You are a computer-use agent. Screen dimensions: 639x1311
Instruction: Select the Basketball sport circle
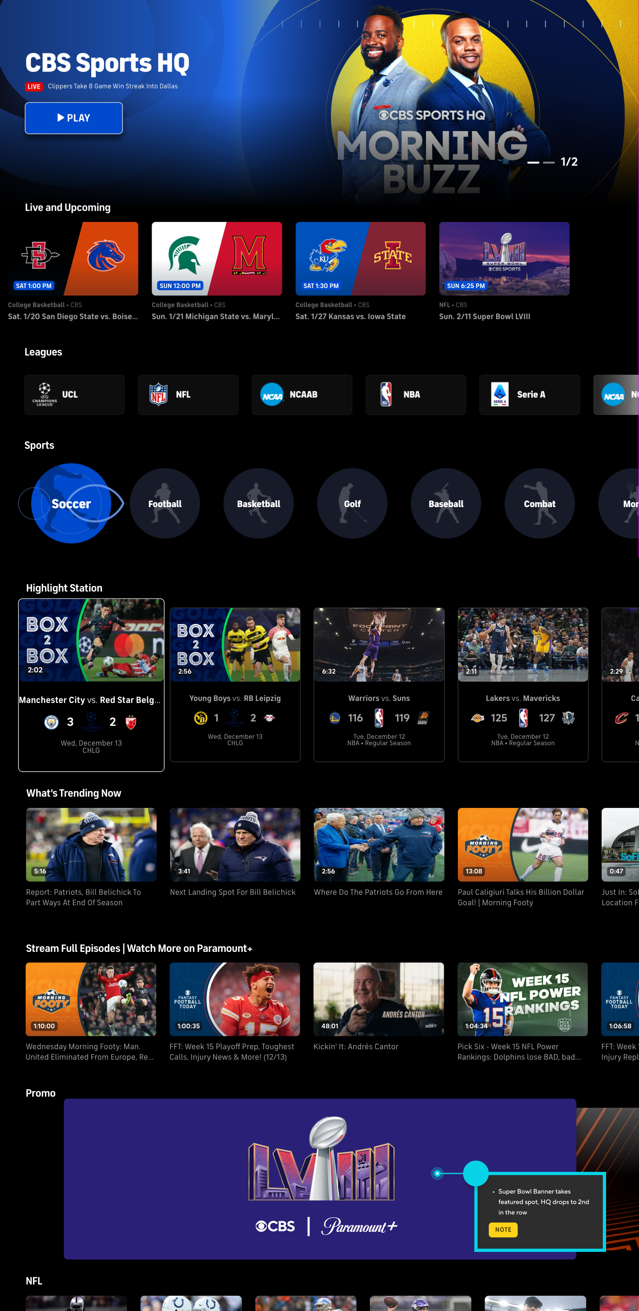(x=258, y=503)
